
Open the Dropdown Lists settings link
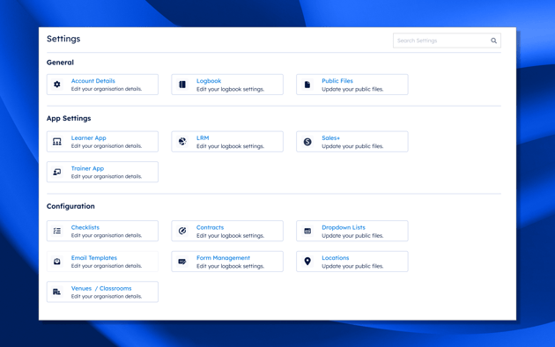tap(344, 227)
